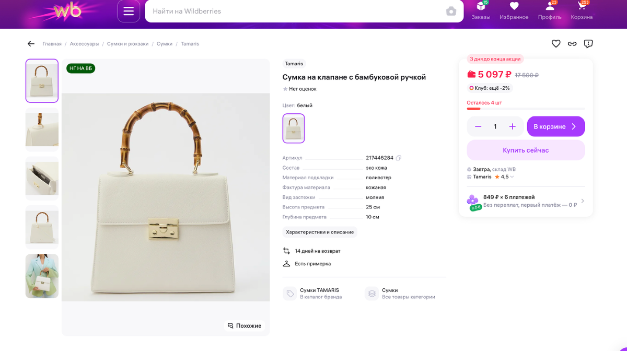Viewport: 627px width, 351px height.
Task: Expand Tamaris seller rating chevron
Action: (512, 177)
